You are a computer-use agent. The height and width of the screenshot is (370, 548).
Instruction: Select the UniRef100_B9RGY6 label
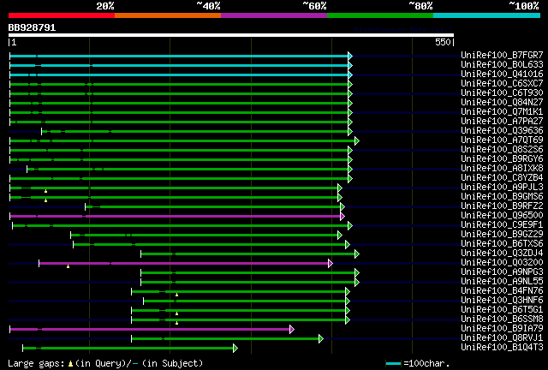(502, 158)
